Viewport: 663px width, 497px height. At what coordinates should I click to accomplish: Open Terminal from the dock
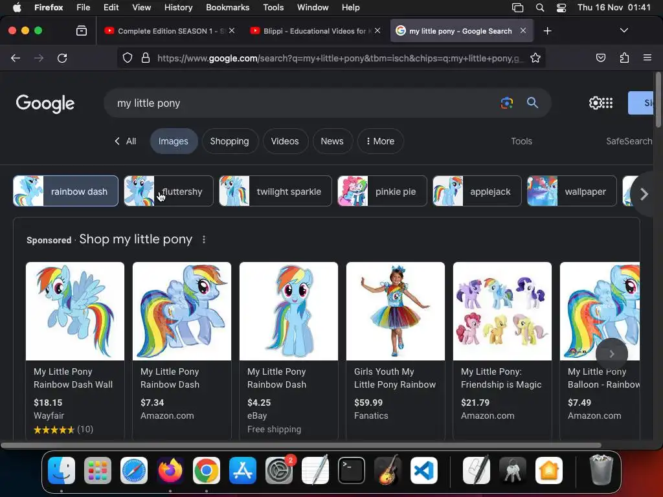click(352, 470)
